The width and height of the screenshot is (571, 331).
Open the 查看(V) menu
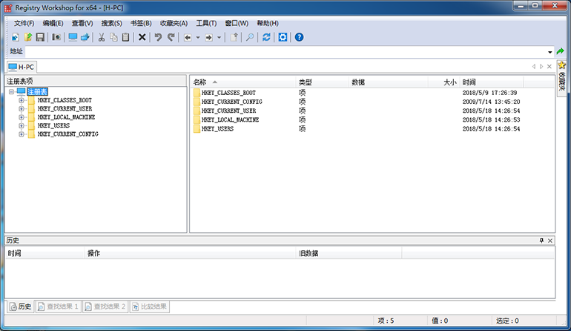[x=82, y=23]
